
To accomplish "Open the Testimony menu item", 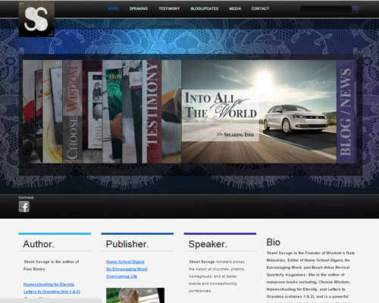I will (x=169, y=8).
